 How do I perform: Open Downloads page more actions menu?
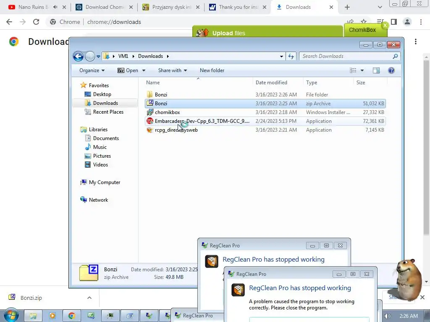[x=416, y=42]
